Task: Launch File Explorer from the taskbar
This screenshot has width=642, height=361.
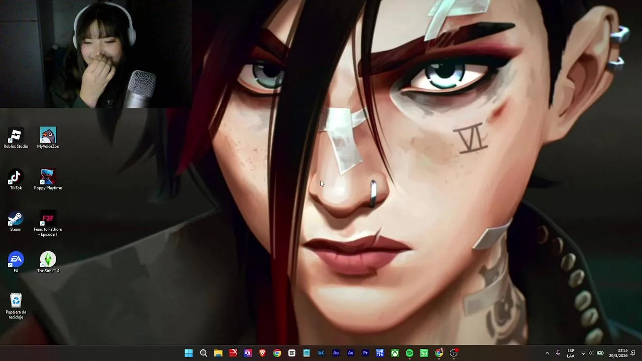Action: tap(218, 353)
